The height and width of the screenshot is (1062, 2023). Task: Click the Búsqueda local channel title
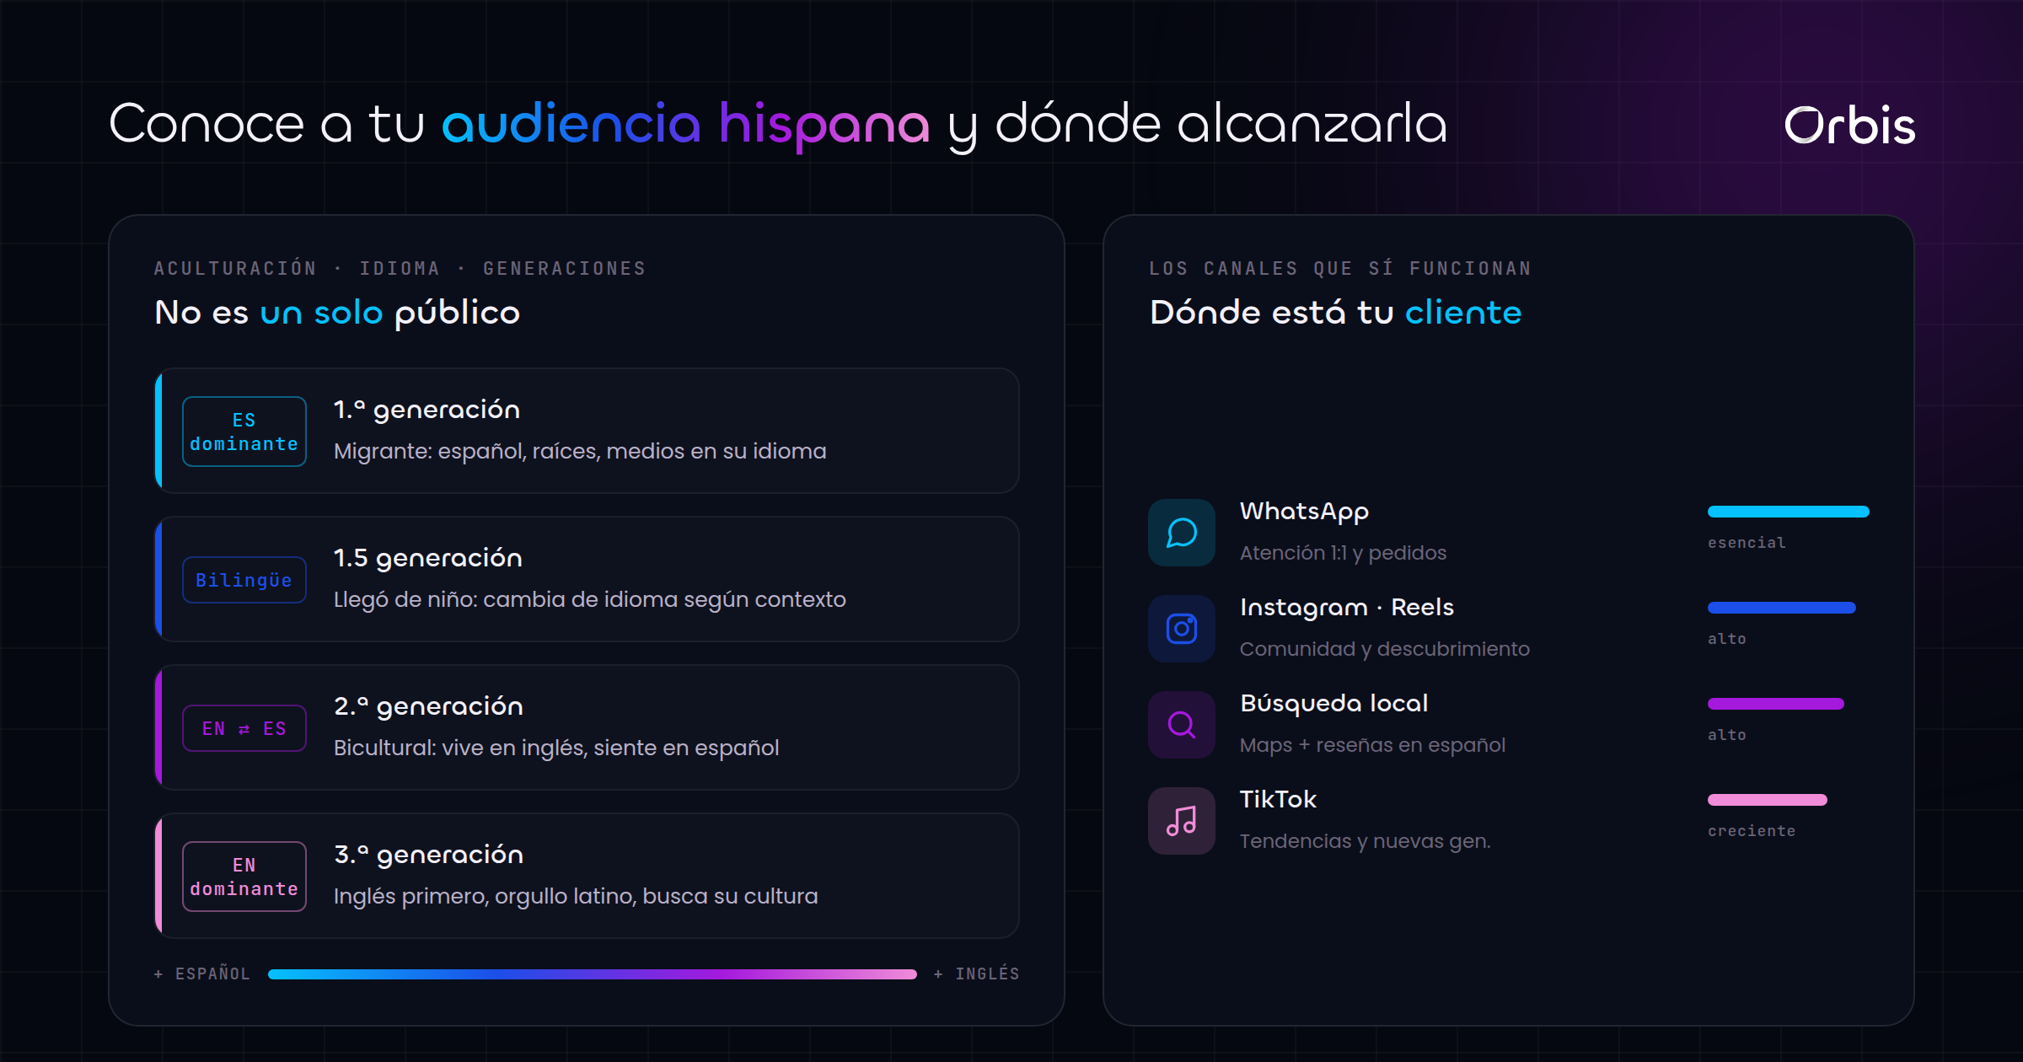[x=1334, y=704]
